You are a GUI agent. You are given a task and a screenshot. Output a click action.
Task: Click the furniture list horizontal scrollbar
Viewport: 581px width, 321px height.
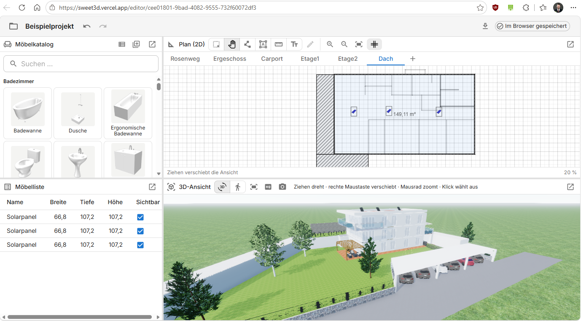point(79,317)
